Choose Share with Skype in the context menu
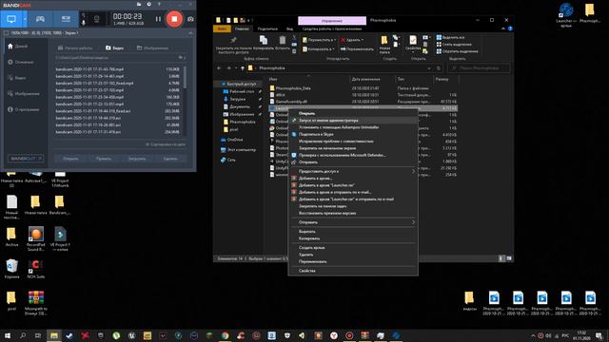 353,134
